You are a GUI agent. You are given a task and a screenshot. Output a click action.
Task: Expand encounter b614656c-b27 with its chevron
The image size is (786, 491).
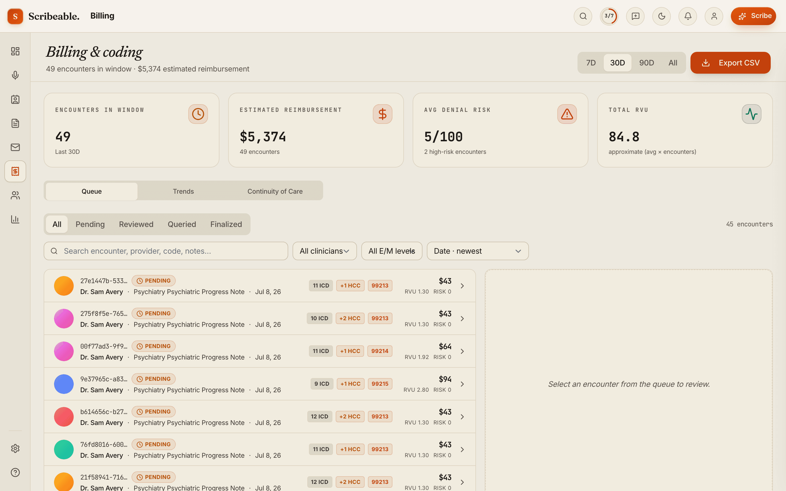point(462,417)
